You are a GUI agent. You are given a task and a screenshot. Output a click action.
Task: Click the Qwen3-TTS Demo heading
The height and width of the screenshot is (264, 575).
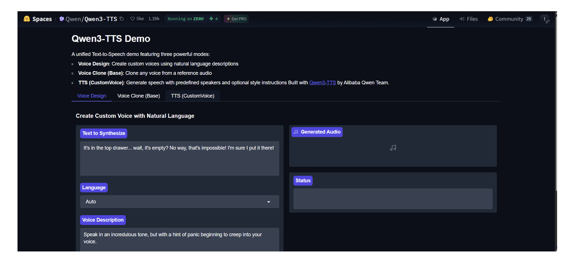pyautogui.click(x=111, y=39)
